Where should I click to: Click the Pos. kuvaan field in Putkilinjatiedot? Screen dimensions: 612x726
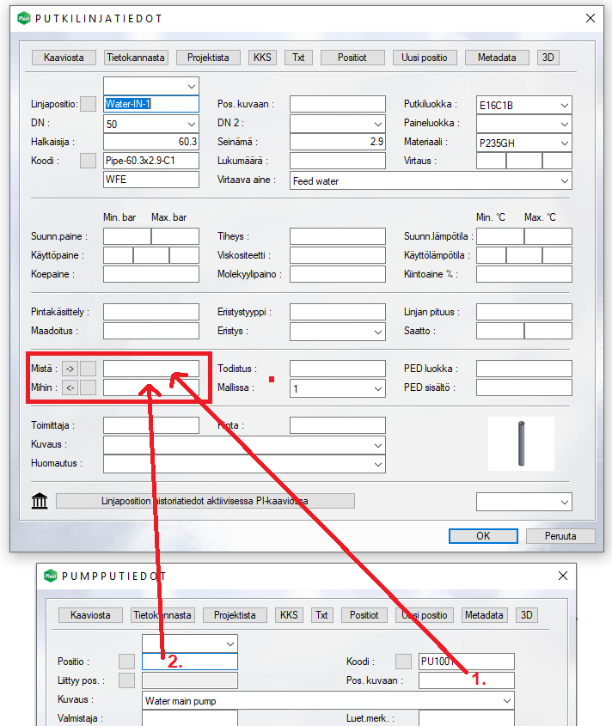(338, 104)
